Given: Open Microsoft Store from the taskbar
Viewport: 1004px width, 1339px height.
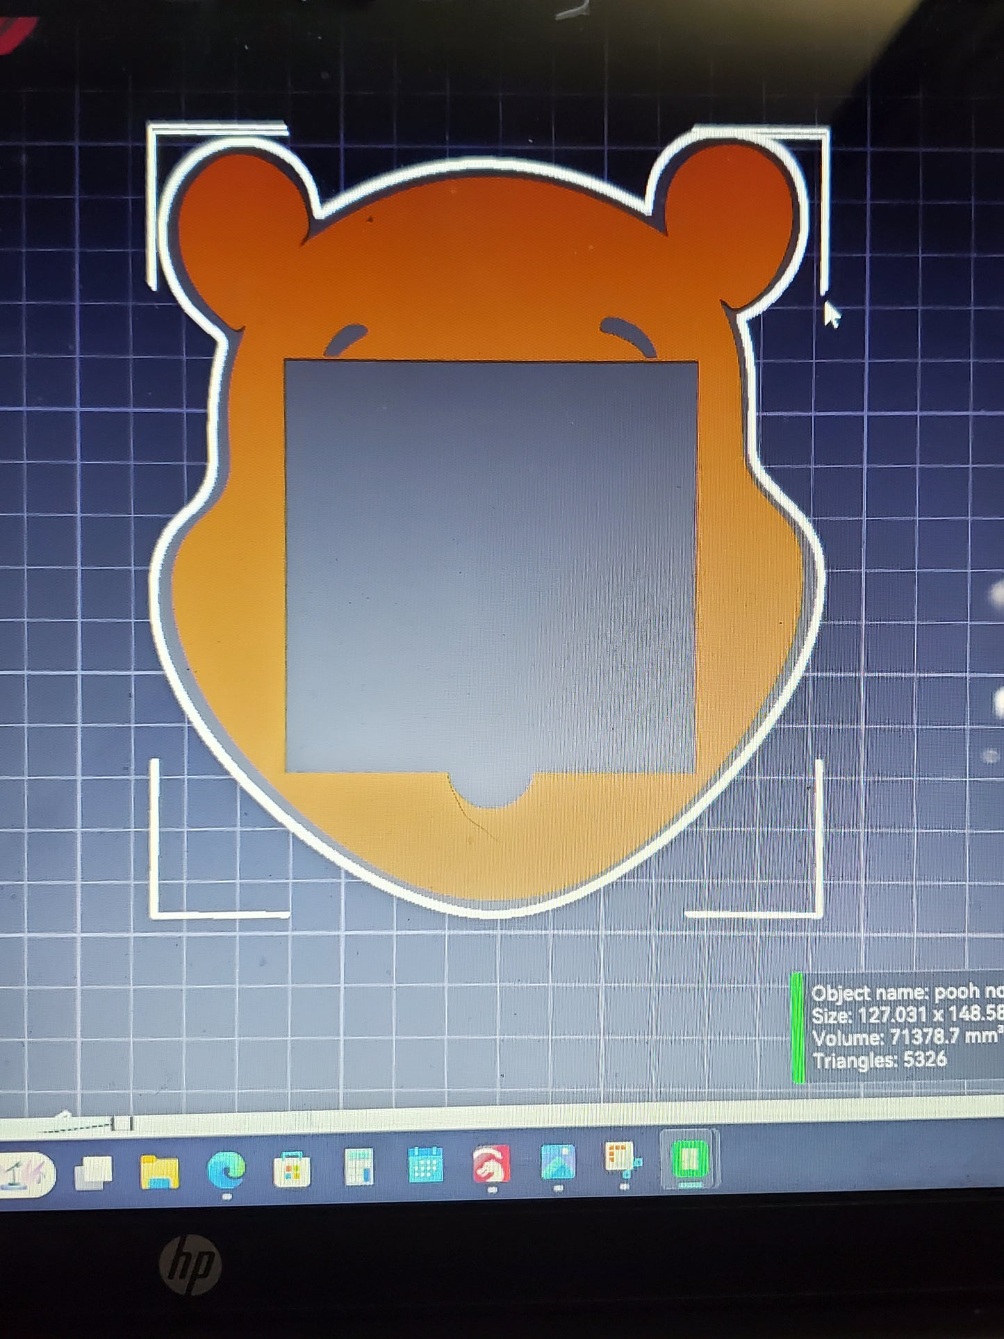Looking at the screenshot, I should pyautogui.click(x=292, y=1169).
